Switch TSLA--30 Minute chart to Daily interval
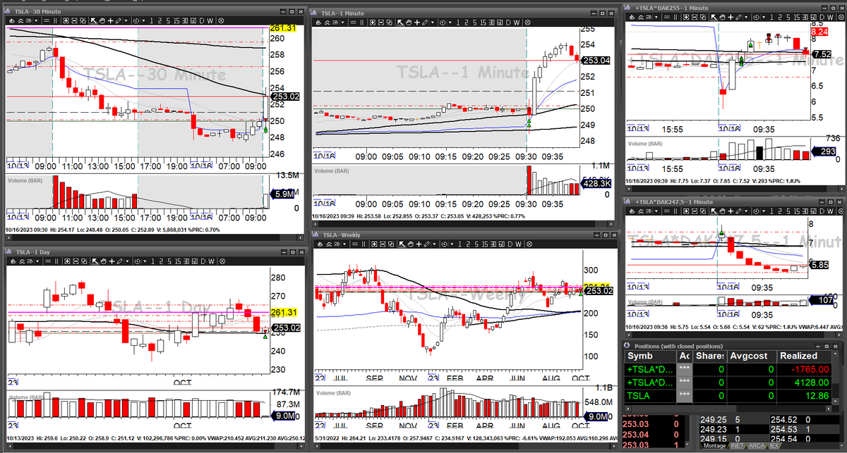The height and width of the screenshot is (453, 847). click(x=202, y=20)
